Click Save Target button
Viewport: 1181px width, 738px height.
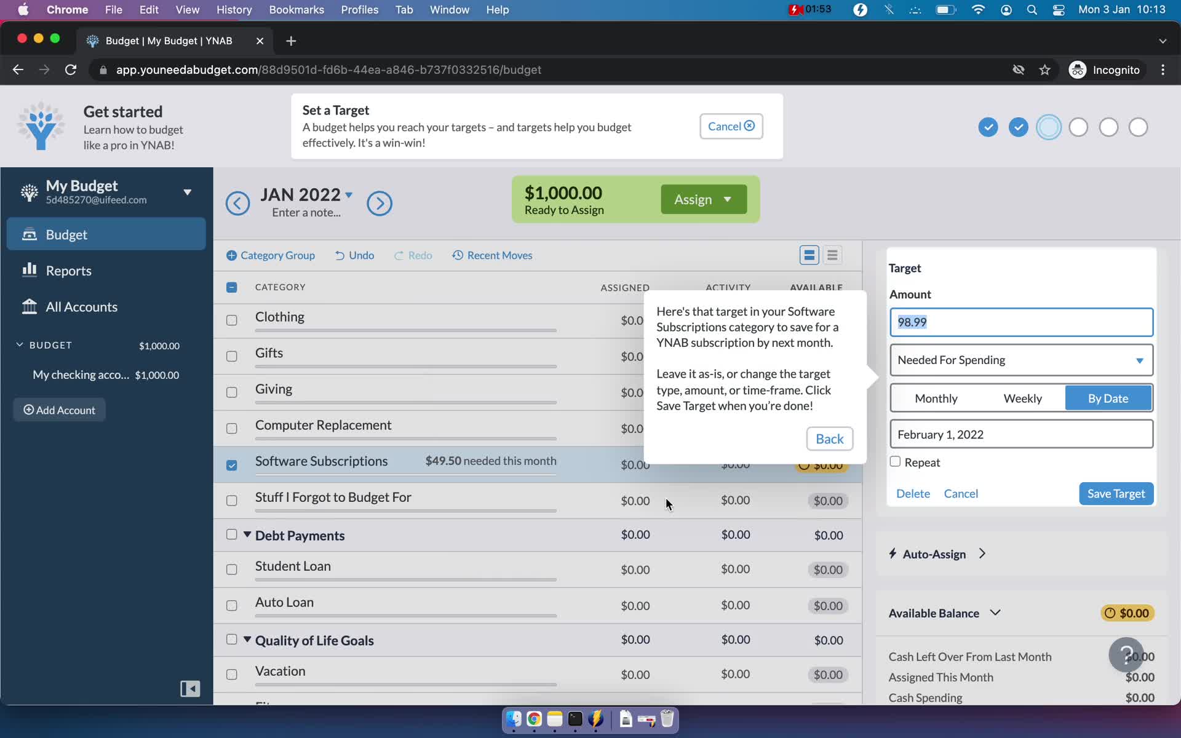point(1116,493)
